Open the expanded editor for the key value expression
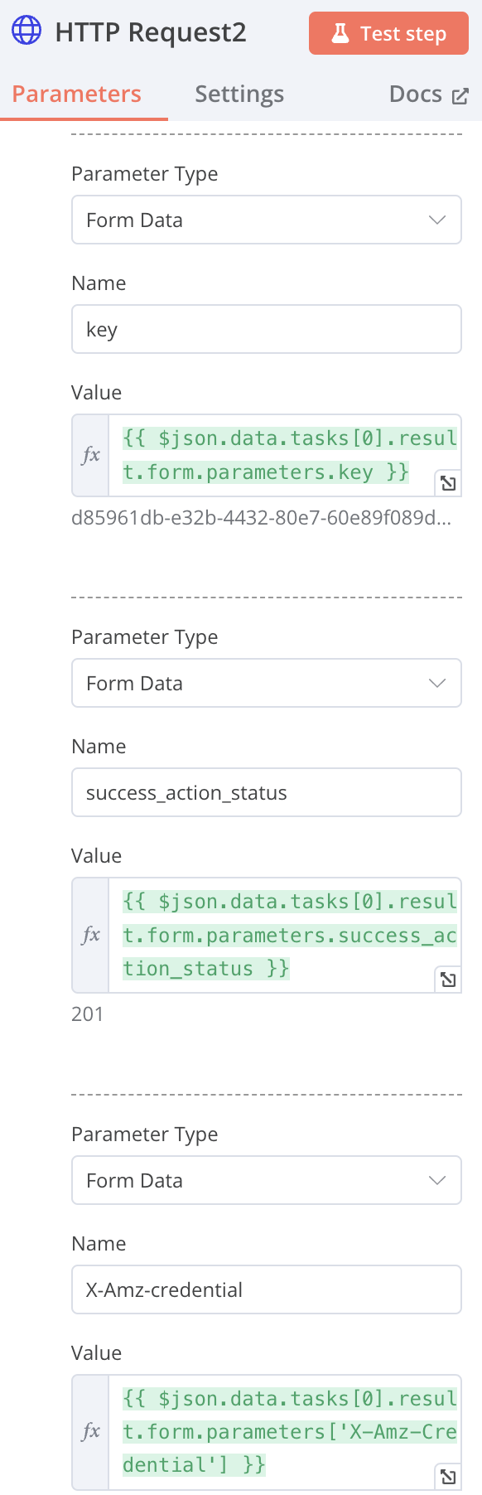The image size is (482, 1495). pos(448,483)
